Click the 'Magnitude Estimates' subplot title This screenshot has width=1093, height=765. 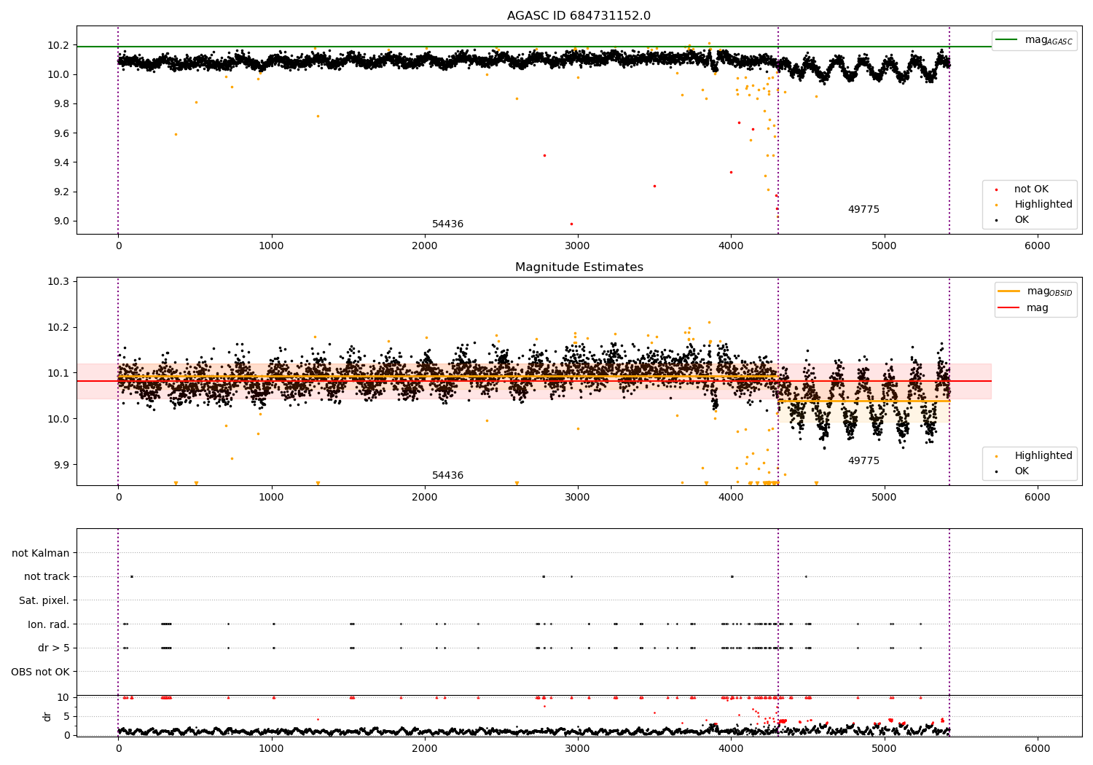pos(579,267)
